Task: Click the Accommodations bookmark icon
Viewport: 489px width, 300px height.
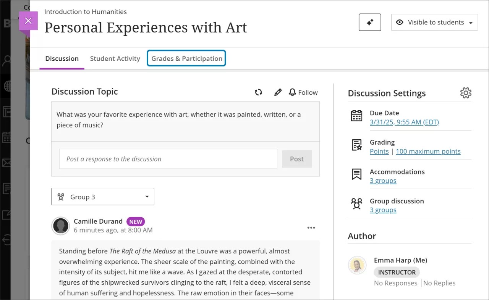Action: [356, 174]
